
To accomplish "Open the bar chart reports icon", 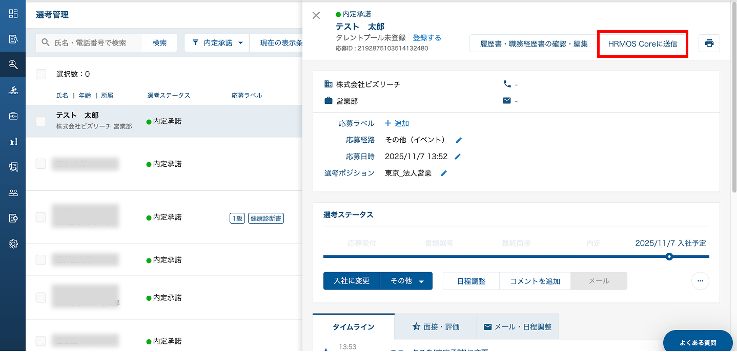I will [13, 142].
